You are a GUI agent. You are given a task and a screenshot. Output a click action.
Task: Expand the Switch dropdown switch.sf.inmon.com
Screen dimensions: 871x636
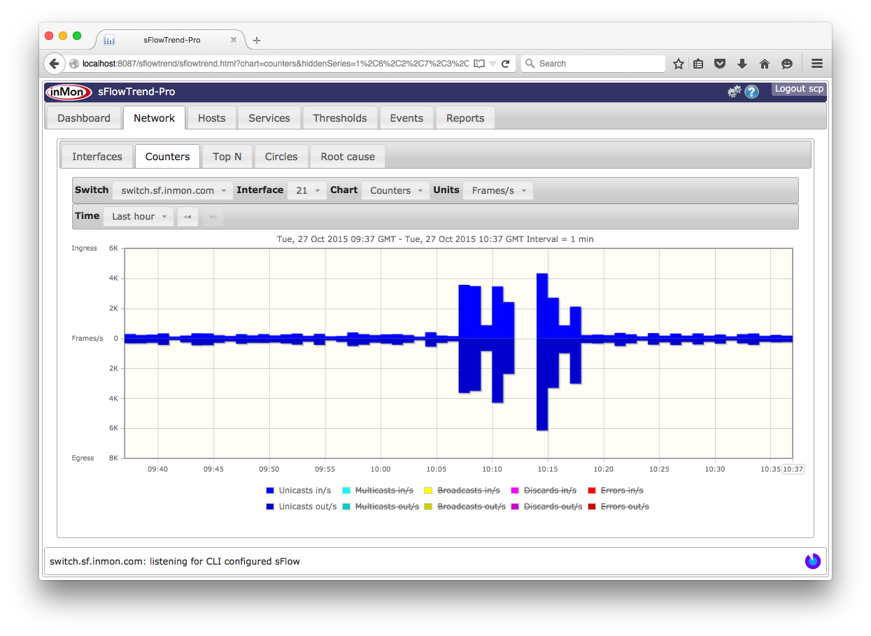click(173, 190)
